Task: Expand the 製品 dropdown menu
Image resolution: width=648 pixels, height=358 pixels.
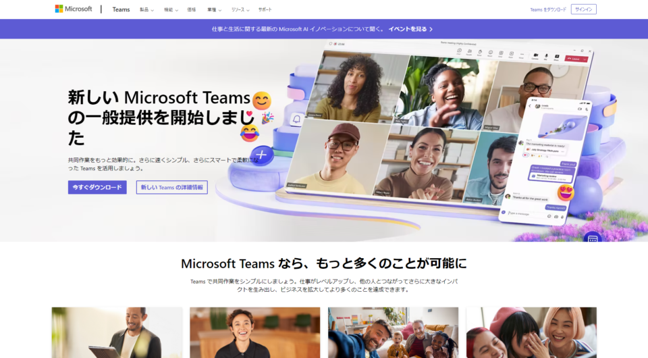Action: tap(146, 9)
